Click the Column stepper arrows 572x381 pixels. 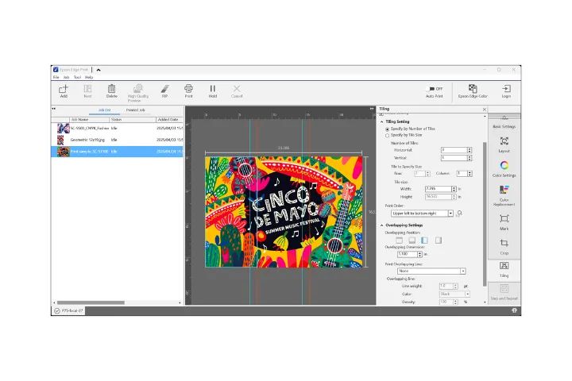pyautogui.click(x=470, y=174)
